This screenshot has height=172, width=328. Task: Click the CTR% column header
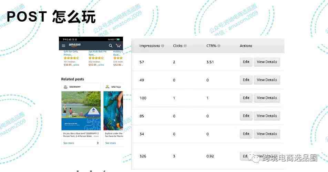point(211,46)
